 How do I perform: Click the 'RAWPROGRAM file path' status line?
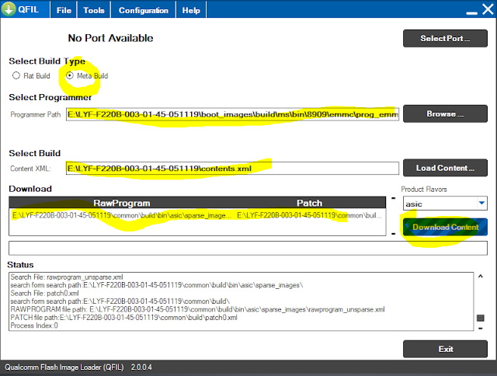click(197, 309)
